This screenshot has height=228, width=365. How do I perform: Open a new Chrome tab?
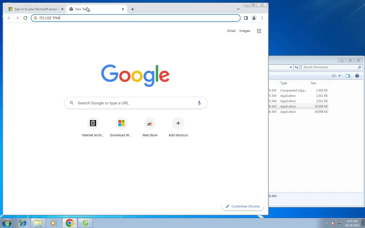tap(133, 9)
